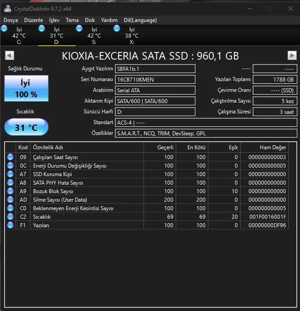The image size is (300, 311).
Task: Click the power on hours 3 saat
Action: coord(275,112)
